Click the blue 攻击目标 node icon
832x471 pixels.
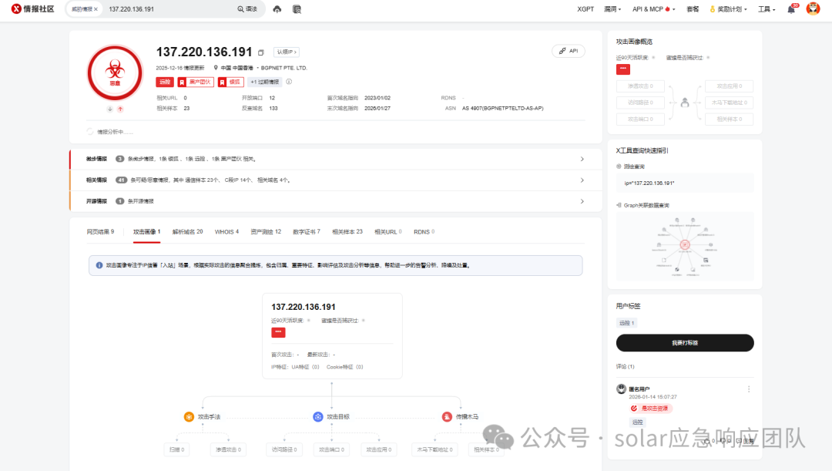pos(318,417)
